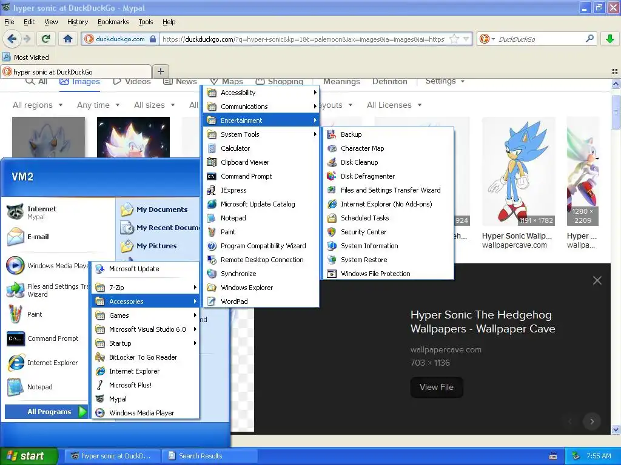
Task: Click the green Downloads arrow icon
Action: point(610,39)
